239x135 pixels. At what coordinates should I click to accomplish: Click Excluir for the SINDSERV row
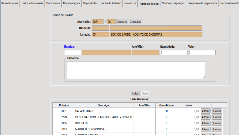(217, 123)
